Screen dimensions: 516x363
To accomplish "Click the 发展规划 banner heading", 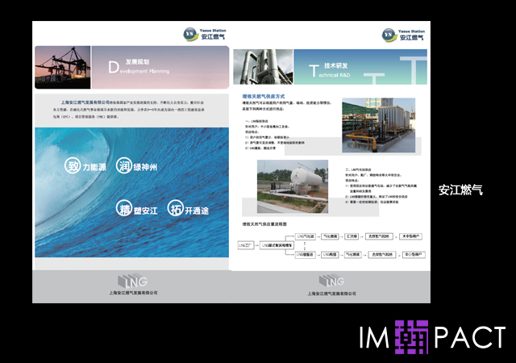I will point(138,61).
